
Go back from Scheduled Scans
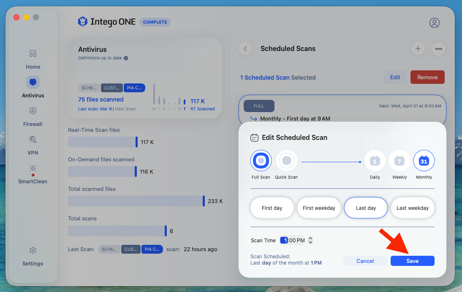point(245,48)
